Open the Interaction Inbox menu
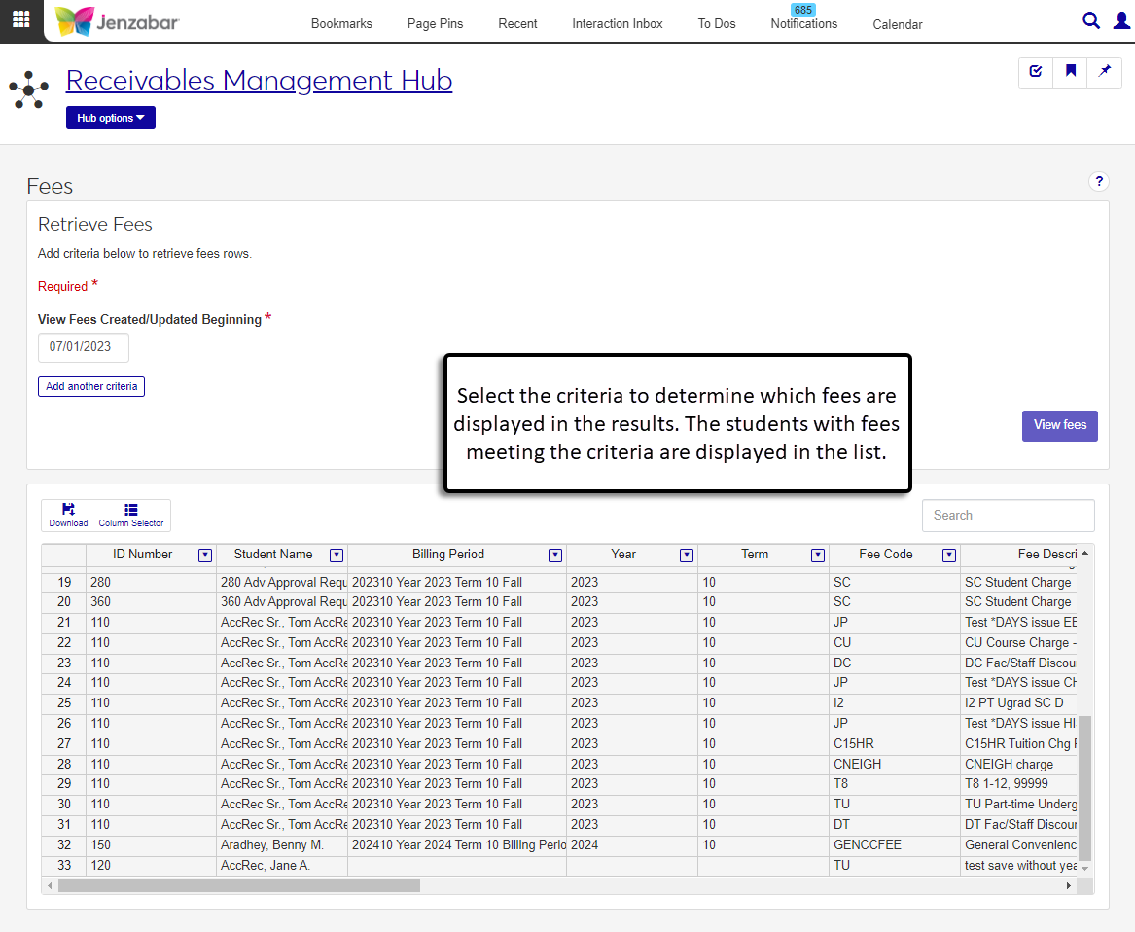The image size is (1135, 932). 617,24
